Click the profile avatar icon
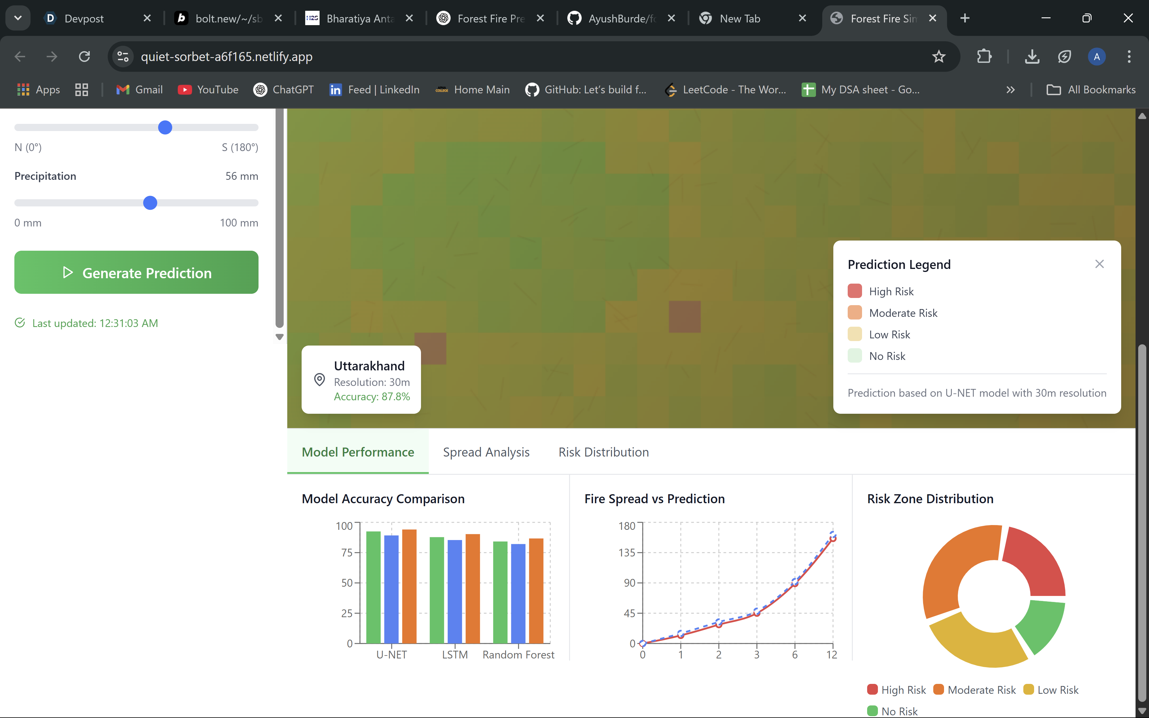 point(1096,57)
